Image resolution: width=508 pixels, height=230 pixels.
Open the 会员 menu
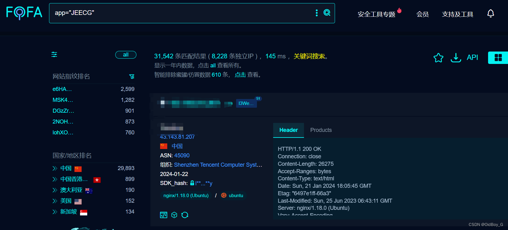tap(422, 14)
